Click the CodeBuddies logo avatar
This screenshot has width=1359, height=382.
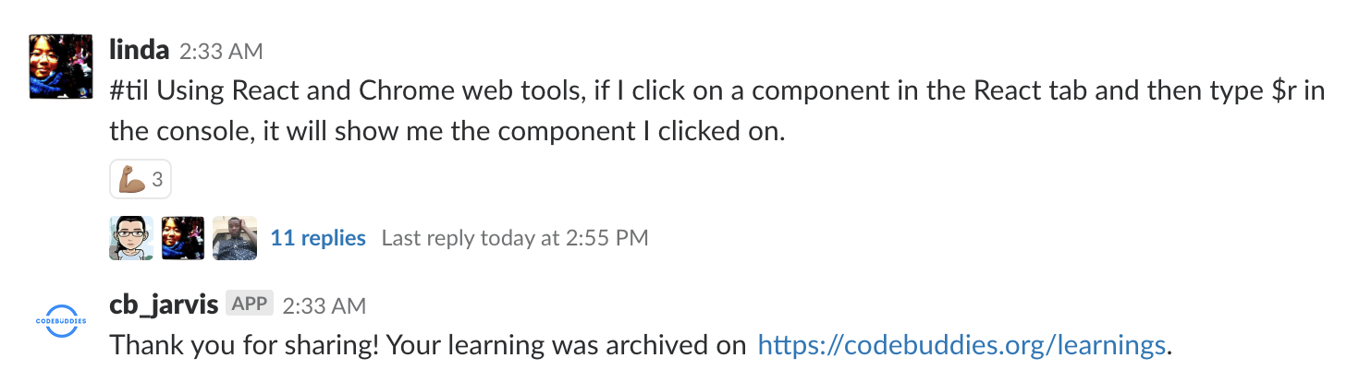(61, 321)
